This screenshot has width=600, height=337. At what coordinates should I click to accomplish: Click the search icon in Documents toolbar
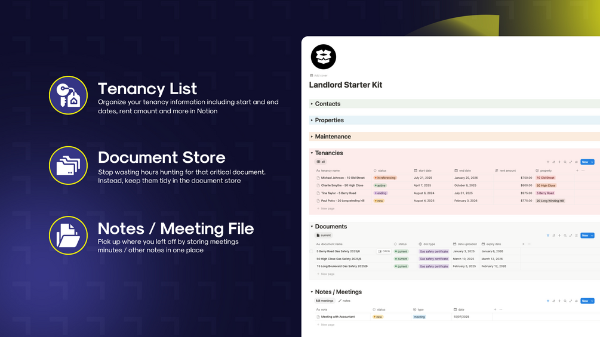click(x=565, y=236)
